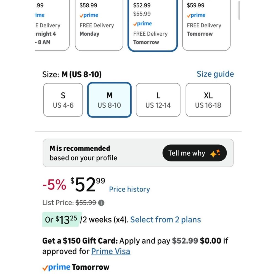Click the prime logo in the $52.99 card

143,24
